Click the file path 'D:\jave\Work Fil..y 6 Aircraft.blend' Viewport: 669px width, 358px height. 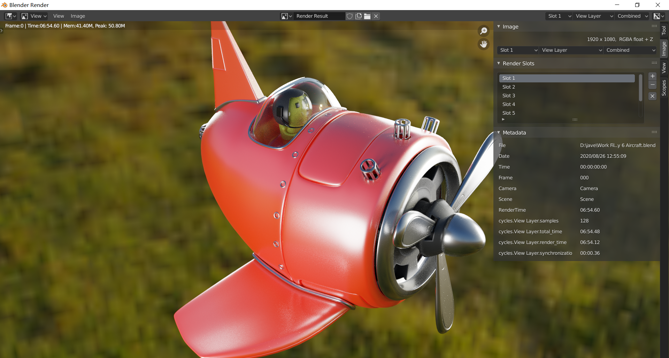(x=618, y=145)
